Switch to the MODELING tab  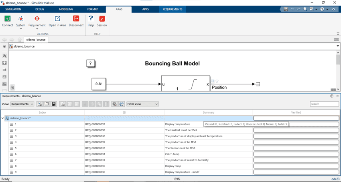(x=66, y=9)
